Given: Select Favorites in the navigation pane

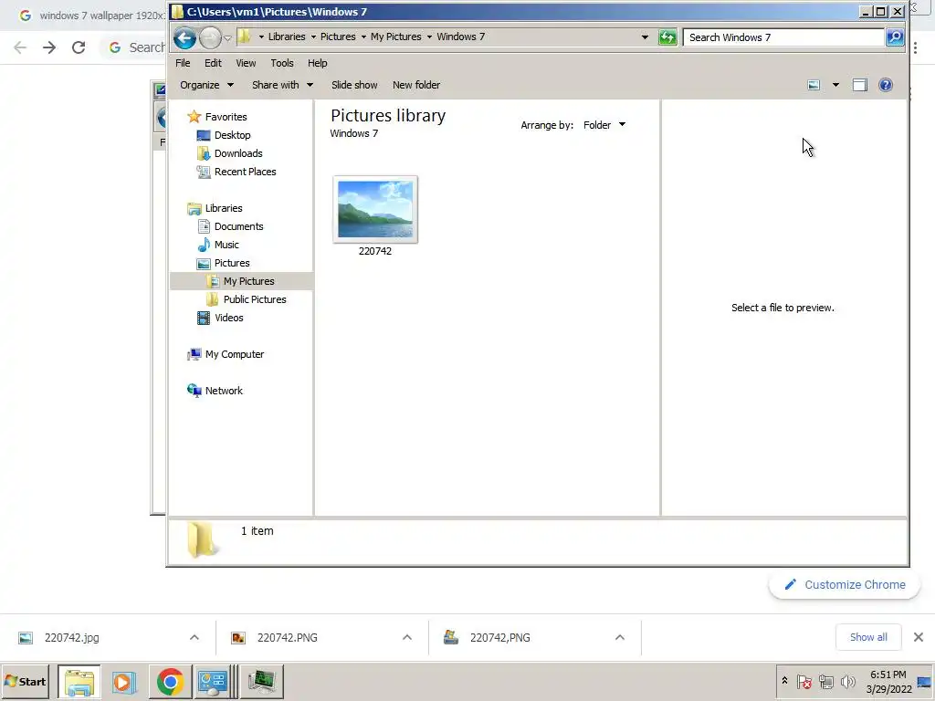Looking at the screenshot, I should [x=226, y=117].
